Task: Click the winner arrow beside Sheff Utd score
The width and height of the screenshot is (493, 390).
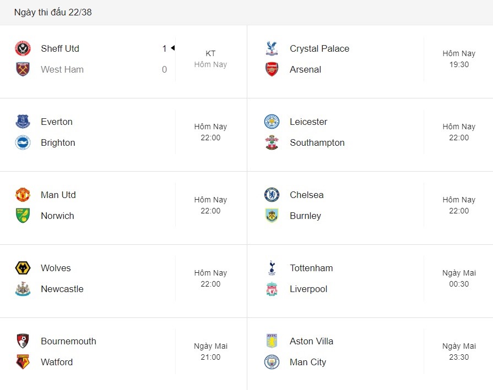Action: (172, 48)
